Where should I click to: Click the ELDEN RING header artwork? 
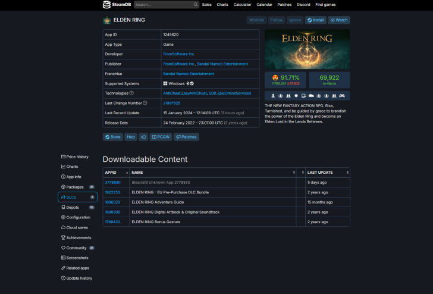coord(307,49)
